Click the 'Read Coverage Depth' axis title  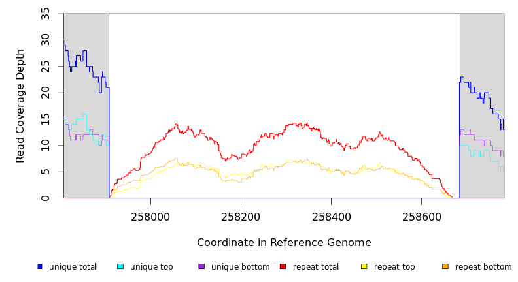point(21,106)
